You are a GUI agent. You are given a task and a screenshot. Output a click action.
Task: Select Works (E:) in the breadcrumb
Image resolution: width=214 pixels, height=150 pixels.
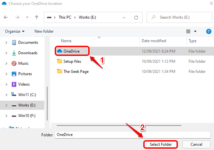[x=87, y=17]
